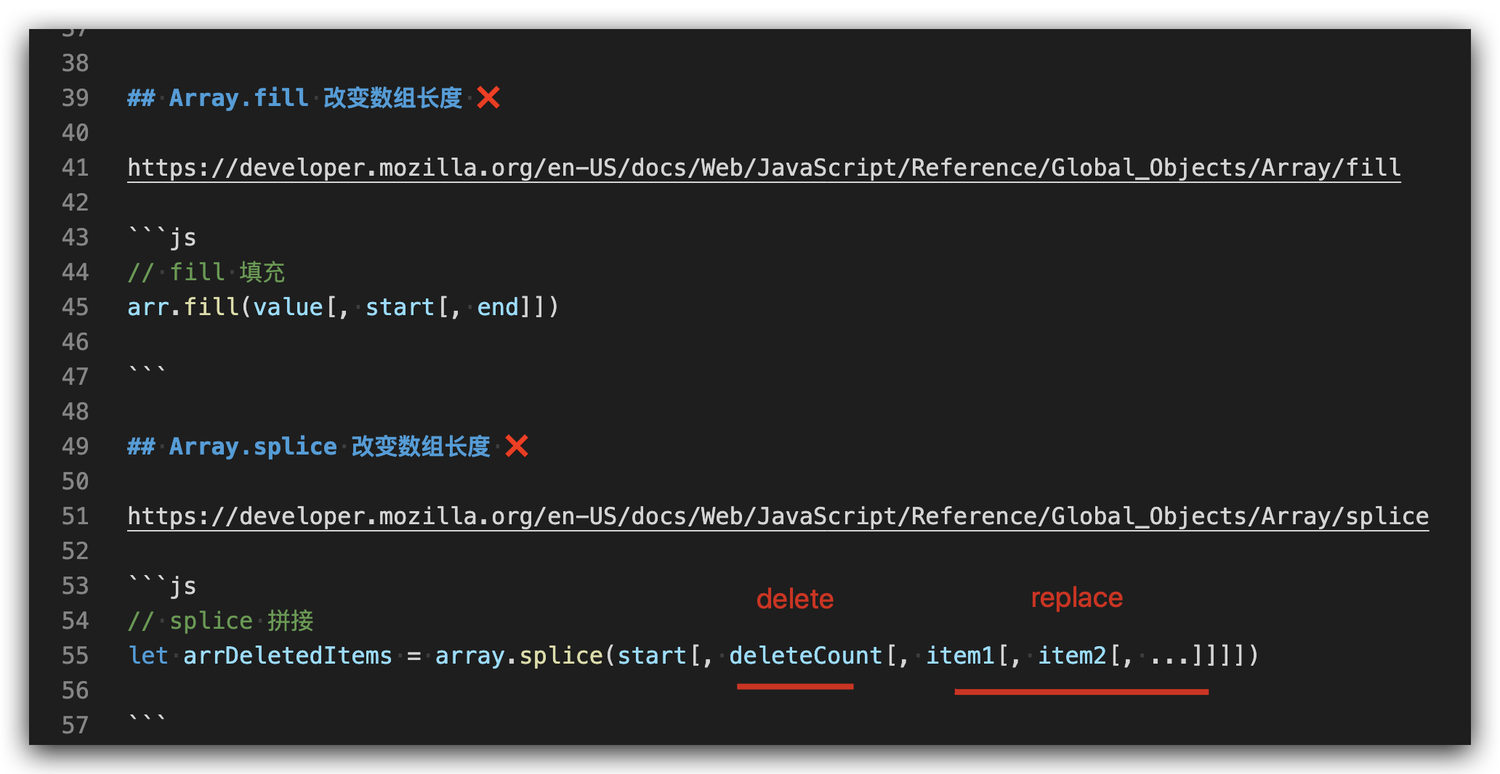This screenshot has width=1500, height=774.
Task: Click line number 45 in the gutter
Action: 75,307
